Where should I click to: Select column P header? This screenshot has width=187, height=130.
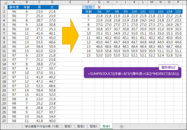pyautogui.click(x=178, y=2)
